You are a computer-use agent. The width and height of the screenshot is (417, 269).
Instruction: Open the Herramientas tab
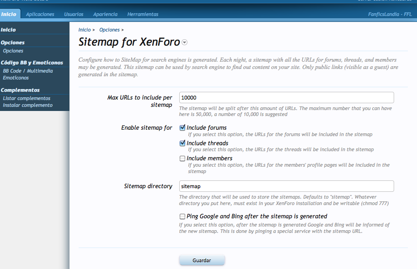coord(143,14)
